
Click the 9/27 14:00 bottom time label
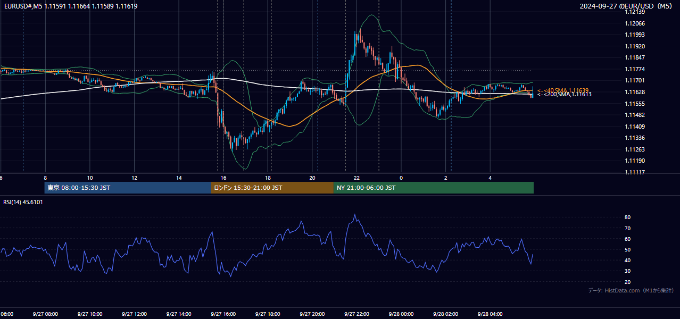[179, 314]
